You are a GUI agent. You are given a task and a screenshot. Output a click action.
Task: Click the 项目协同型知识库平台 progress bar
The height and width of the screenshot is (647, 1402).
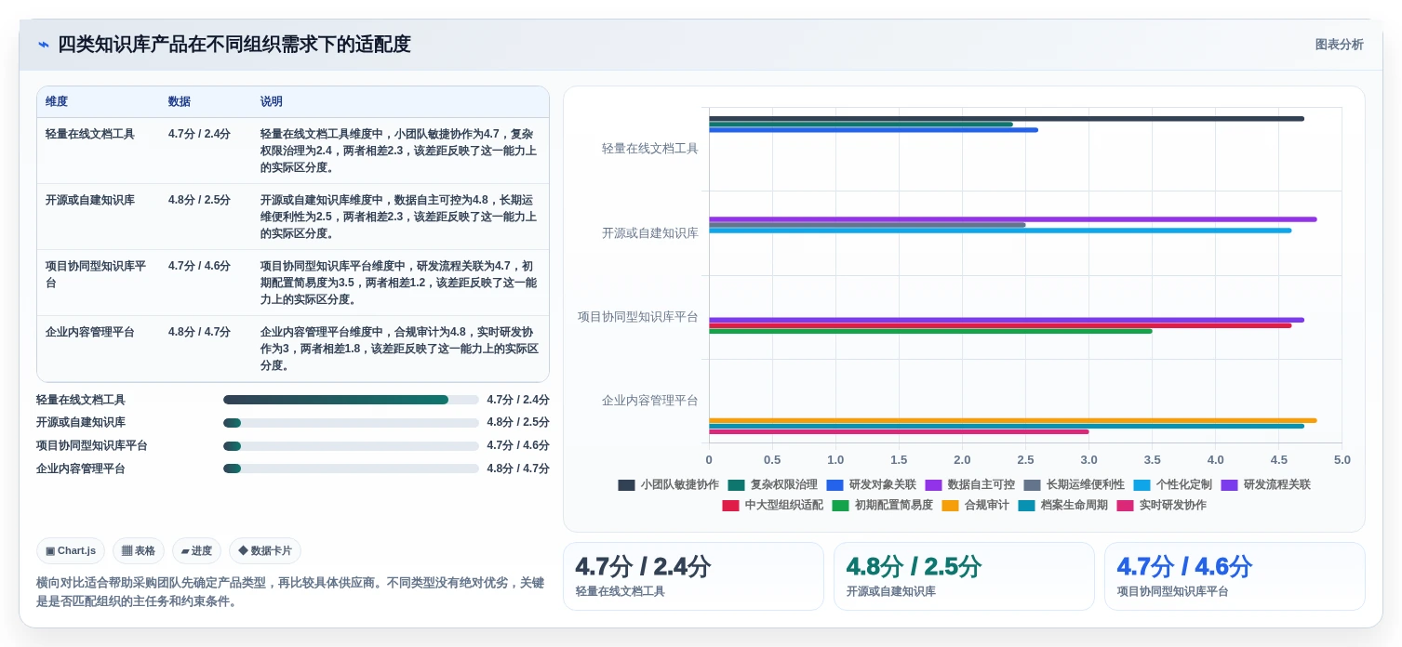351,446
